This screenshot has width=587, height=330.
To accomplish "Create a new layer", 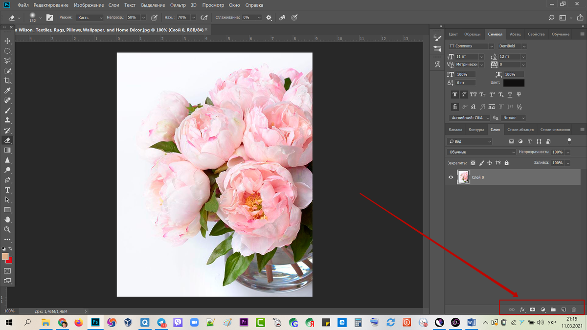I will (564, 309).
